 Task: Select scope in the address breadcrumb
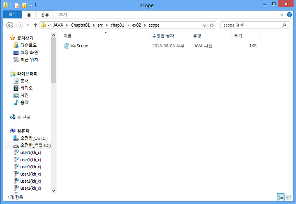pyautogui.click(x=154, y=25)
